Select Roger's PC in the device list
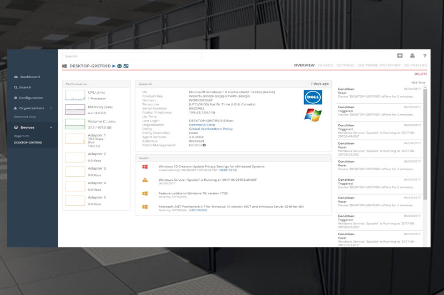Screen dimensions: 444x295 (x=23, y=135)
